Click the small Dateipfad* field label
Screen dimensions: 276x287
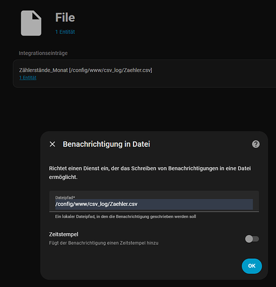tap(65, 197)
